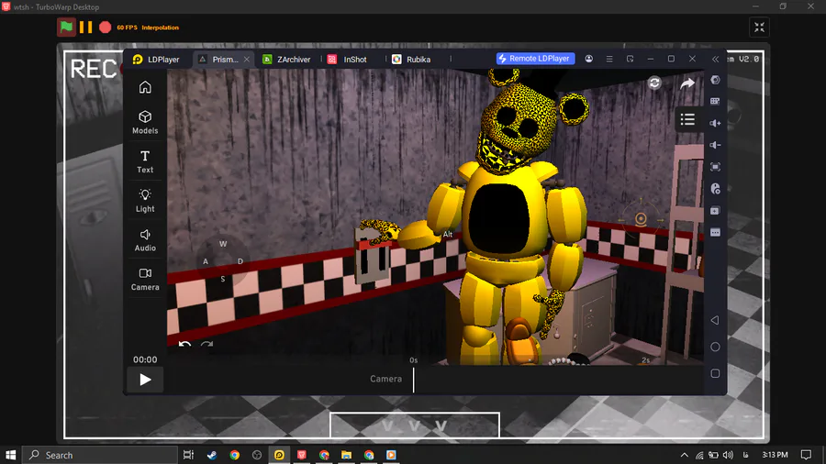Image resolution: width=826 pixels, height=464 pixels.
Task: Click the green flag in TurboWarp
Action: point(66,28)
